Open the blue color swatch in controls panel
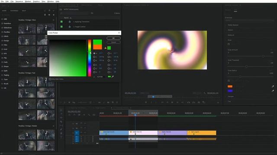This screenshot has width=277, height=155. point(230,91)
